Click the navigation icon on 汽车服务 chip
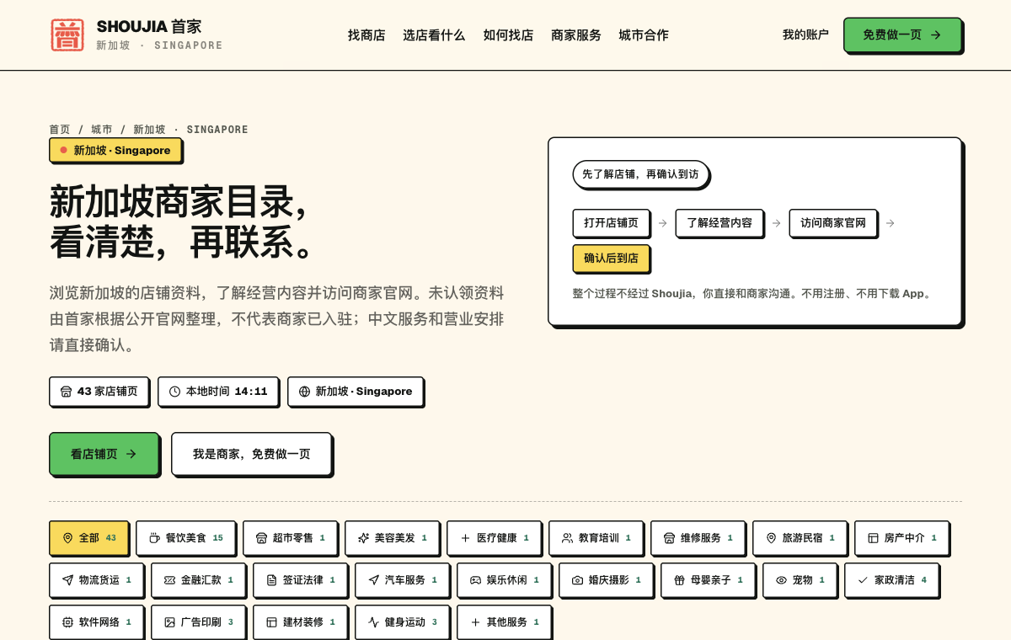The image size is (1011, 640). [373, 580]
